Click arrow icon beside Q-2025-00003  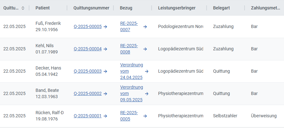106,71
